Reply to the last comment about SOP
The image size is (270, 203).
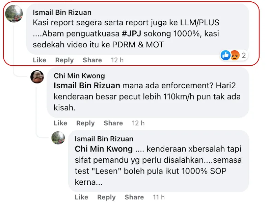[106, 197]
